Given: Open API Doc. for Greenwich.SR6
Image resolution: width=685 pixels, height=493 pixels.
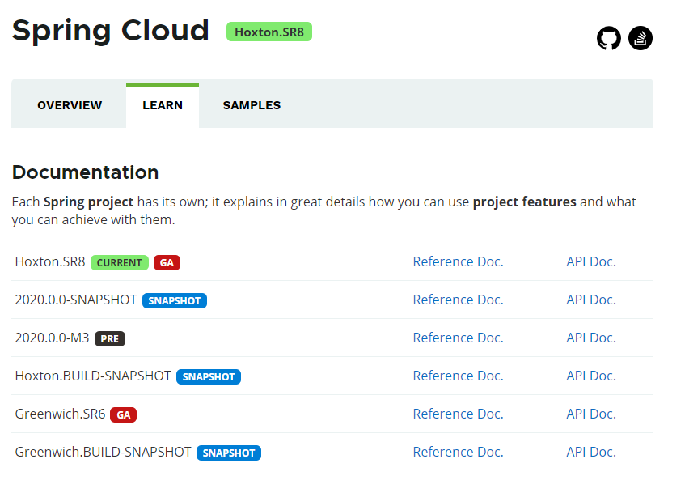Looking at the screenshot, I should coord(591,414).
